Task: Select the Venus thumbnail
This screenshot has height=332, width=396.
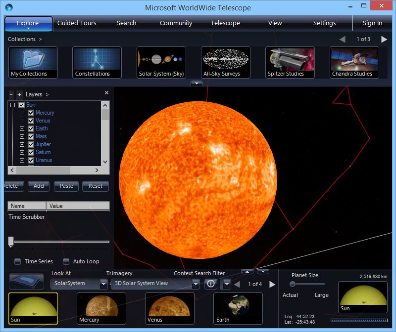Action: (x=170, y=309)
